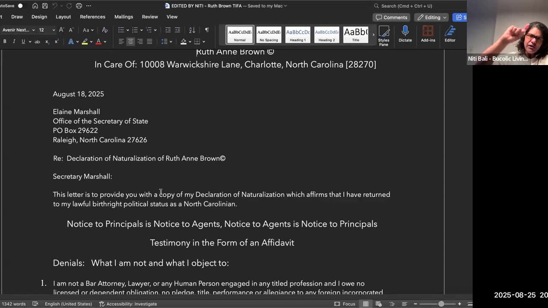This screenshot has width=548, height=308.
Task: Click the Home icon in title bar
Action: pos(35,6)
